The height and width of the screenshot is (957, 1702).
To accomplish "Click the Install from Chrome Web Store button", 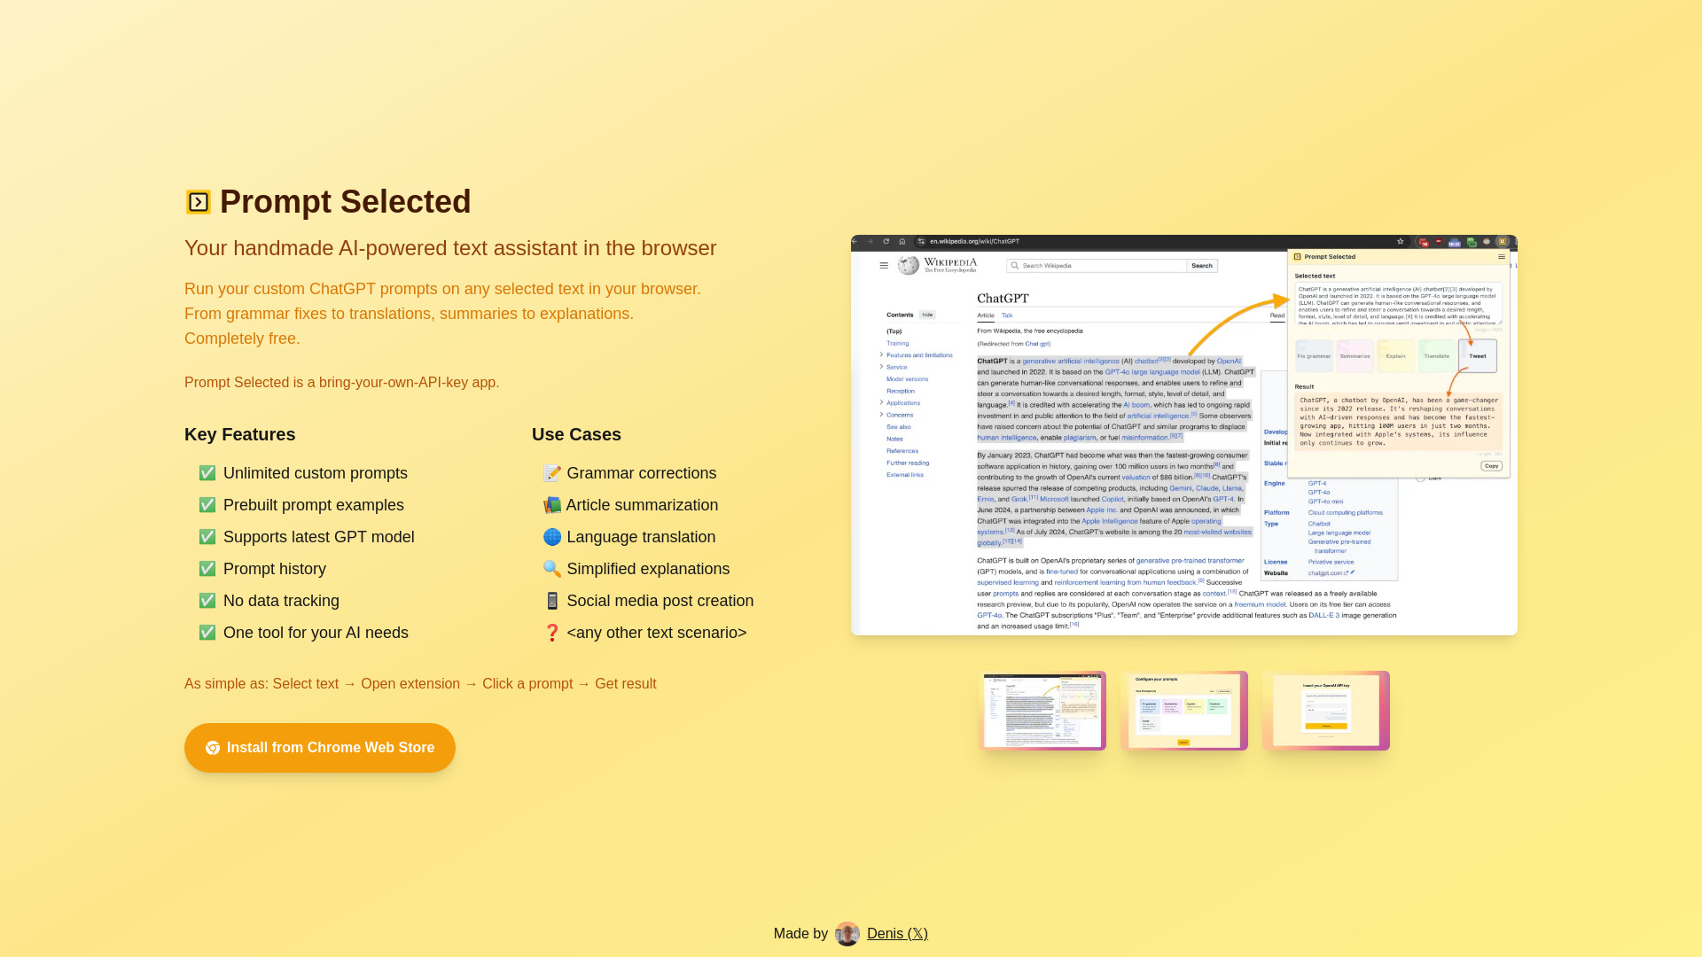I will click(319, 747).
